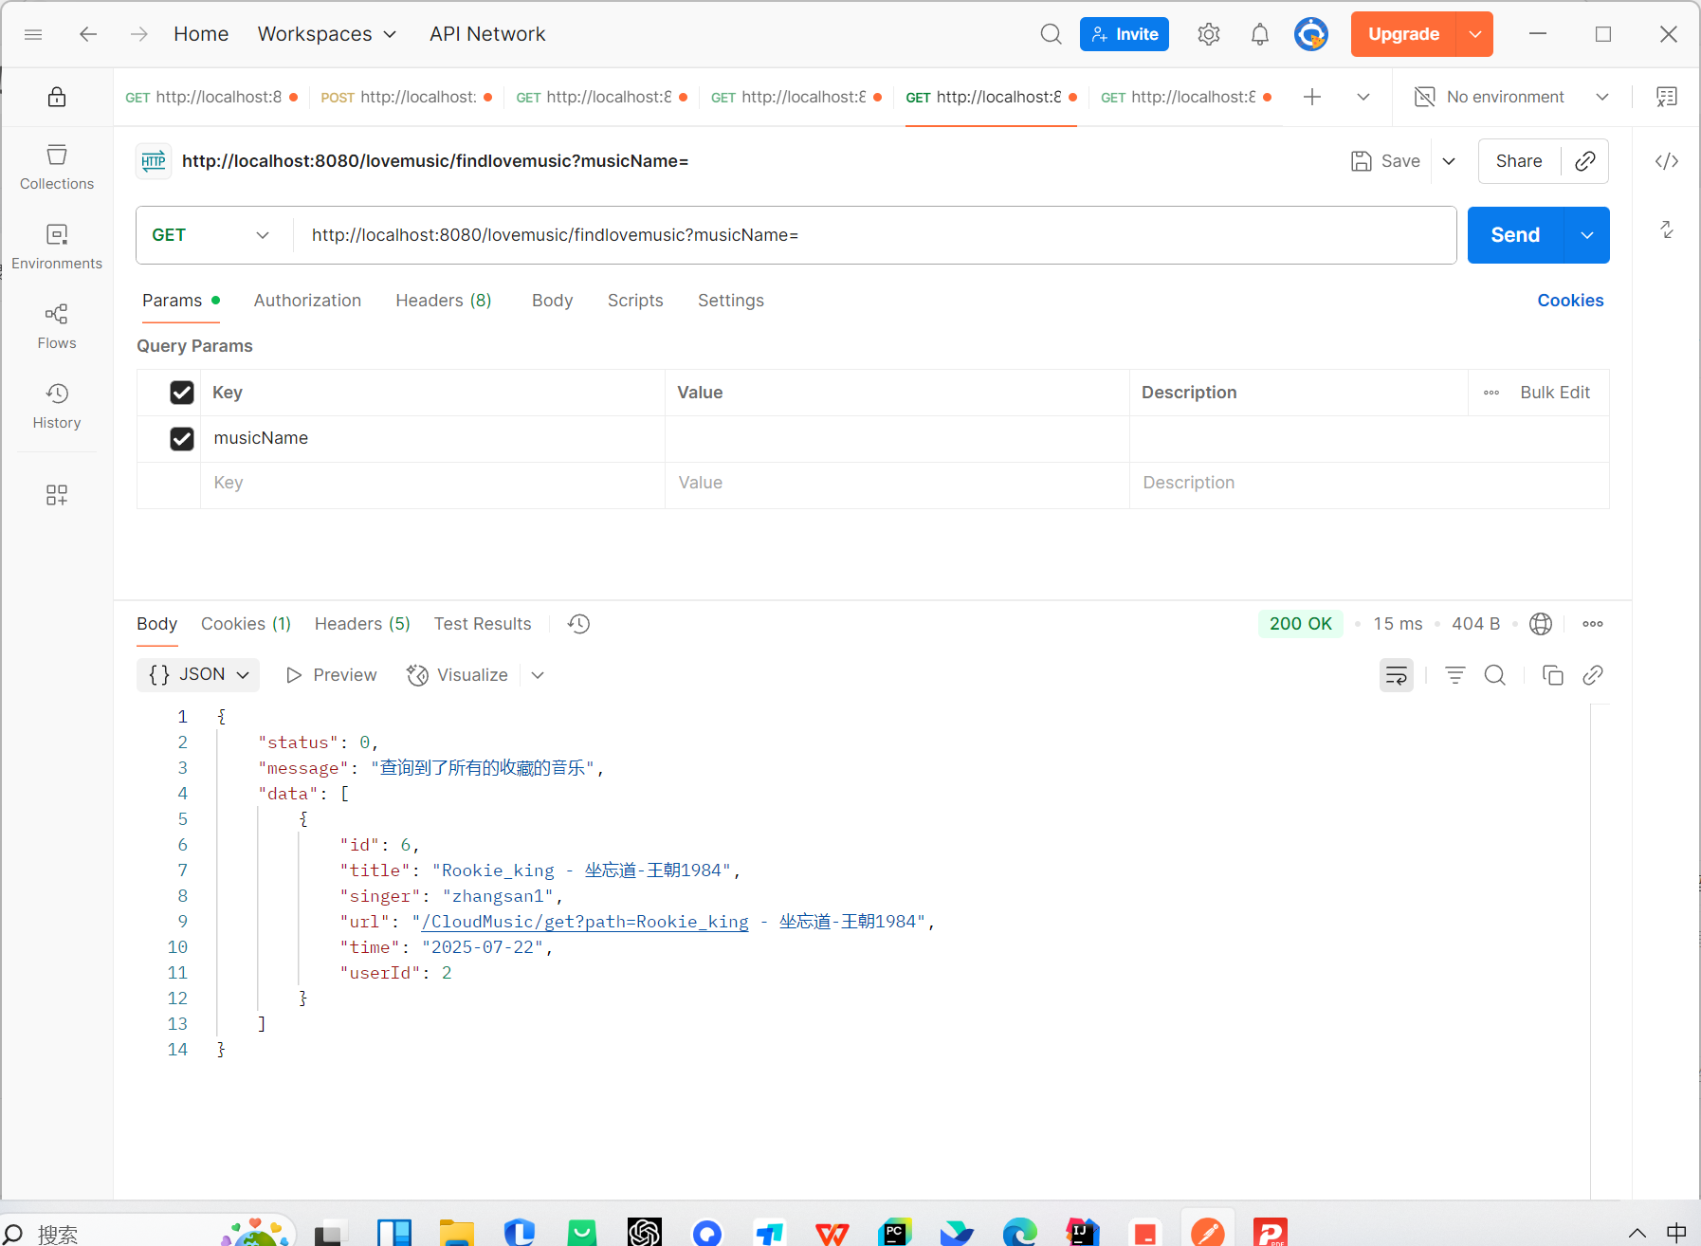Click the expand/collapse pane icon in the right sidebar
Viewport: 1701px width, 1246px height.
(x=1667, y=229)
